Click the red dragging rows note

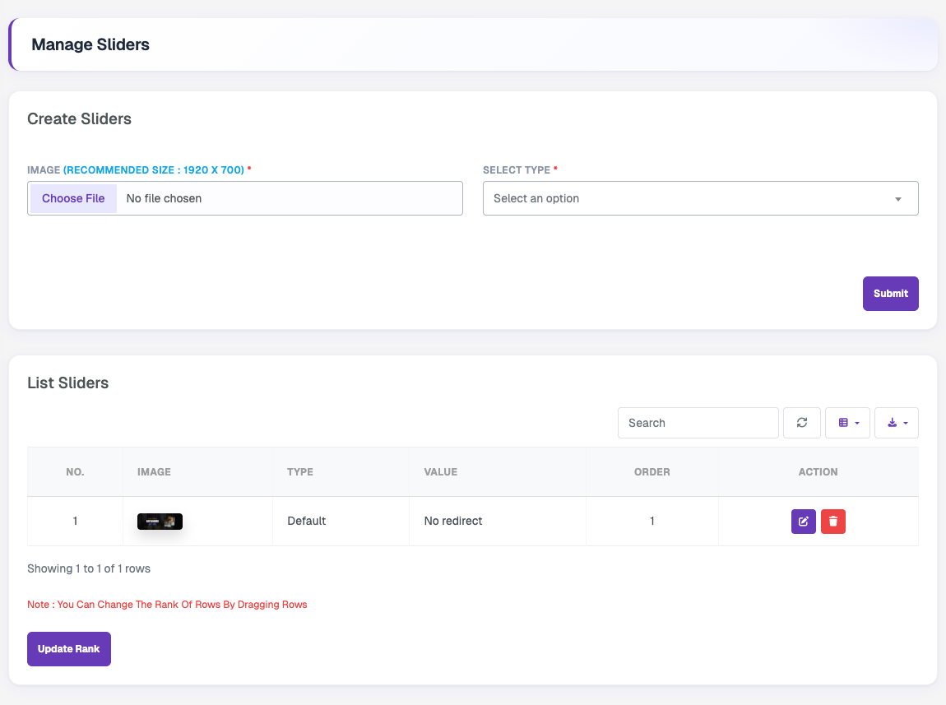pyautogui.click(x=167, y=605)
